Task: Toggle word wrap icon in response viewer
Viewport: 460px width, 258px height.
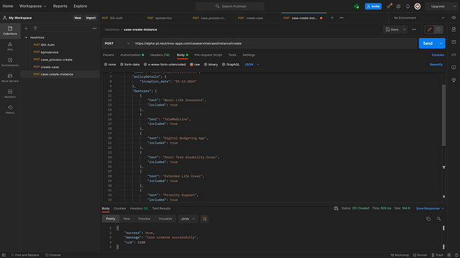Action: 205,219
